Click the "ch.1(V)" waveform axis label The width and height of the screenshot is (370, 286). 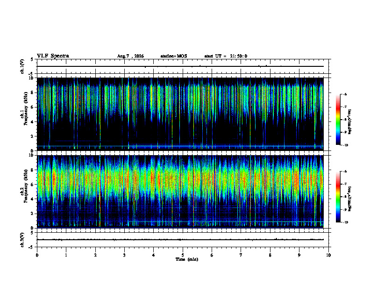coord(22,66)
